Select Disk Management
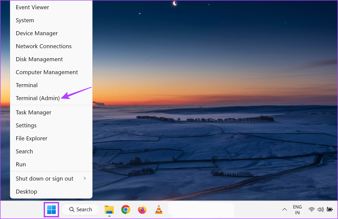 (39, 59)
